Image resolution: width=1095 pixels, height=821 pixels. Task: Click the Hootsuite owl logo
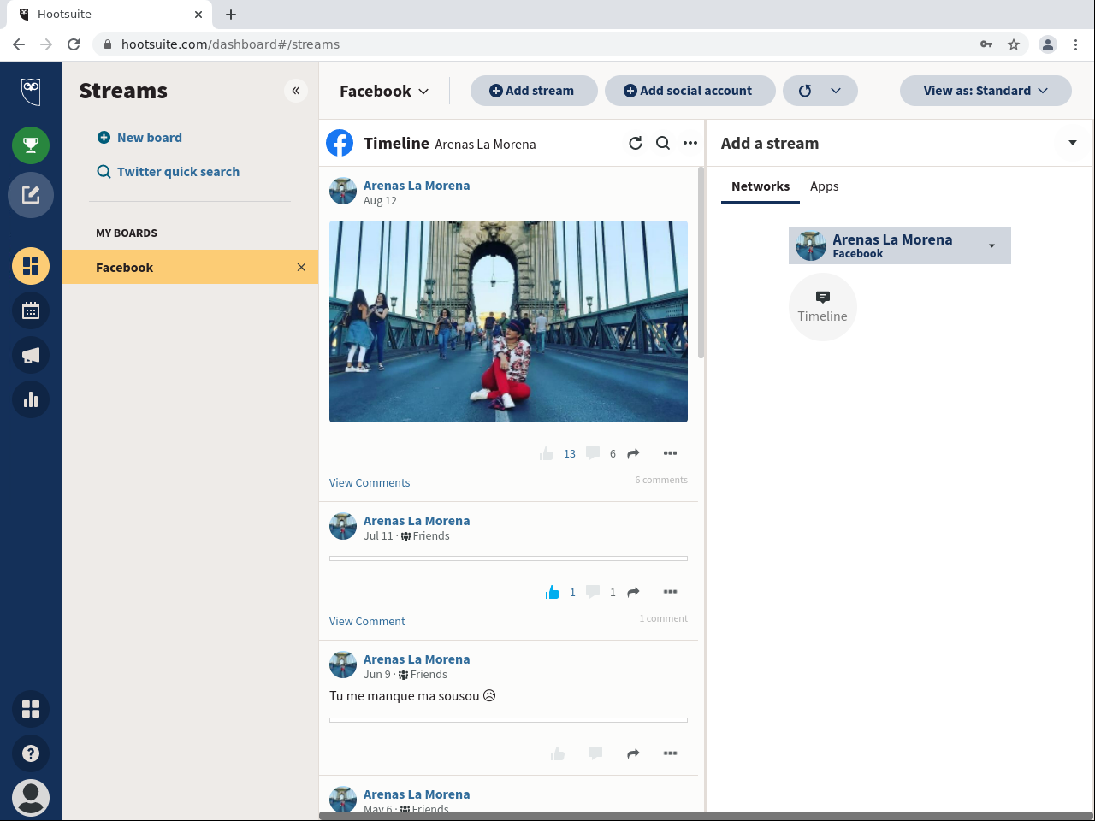pyautogui.click(x=31, y=91)
